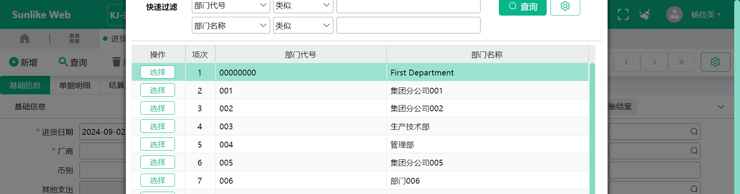Screen dimensions: 740x194
Task: Click the trash delete icon
Action: [116, 62]
